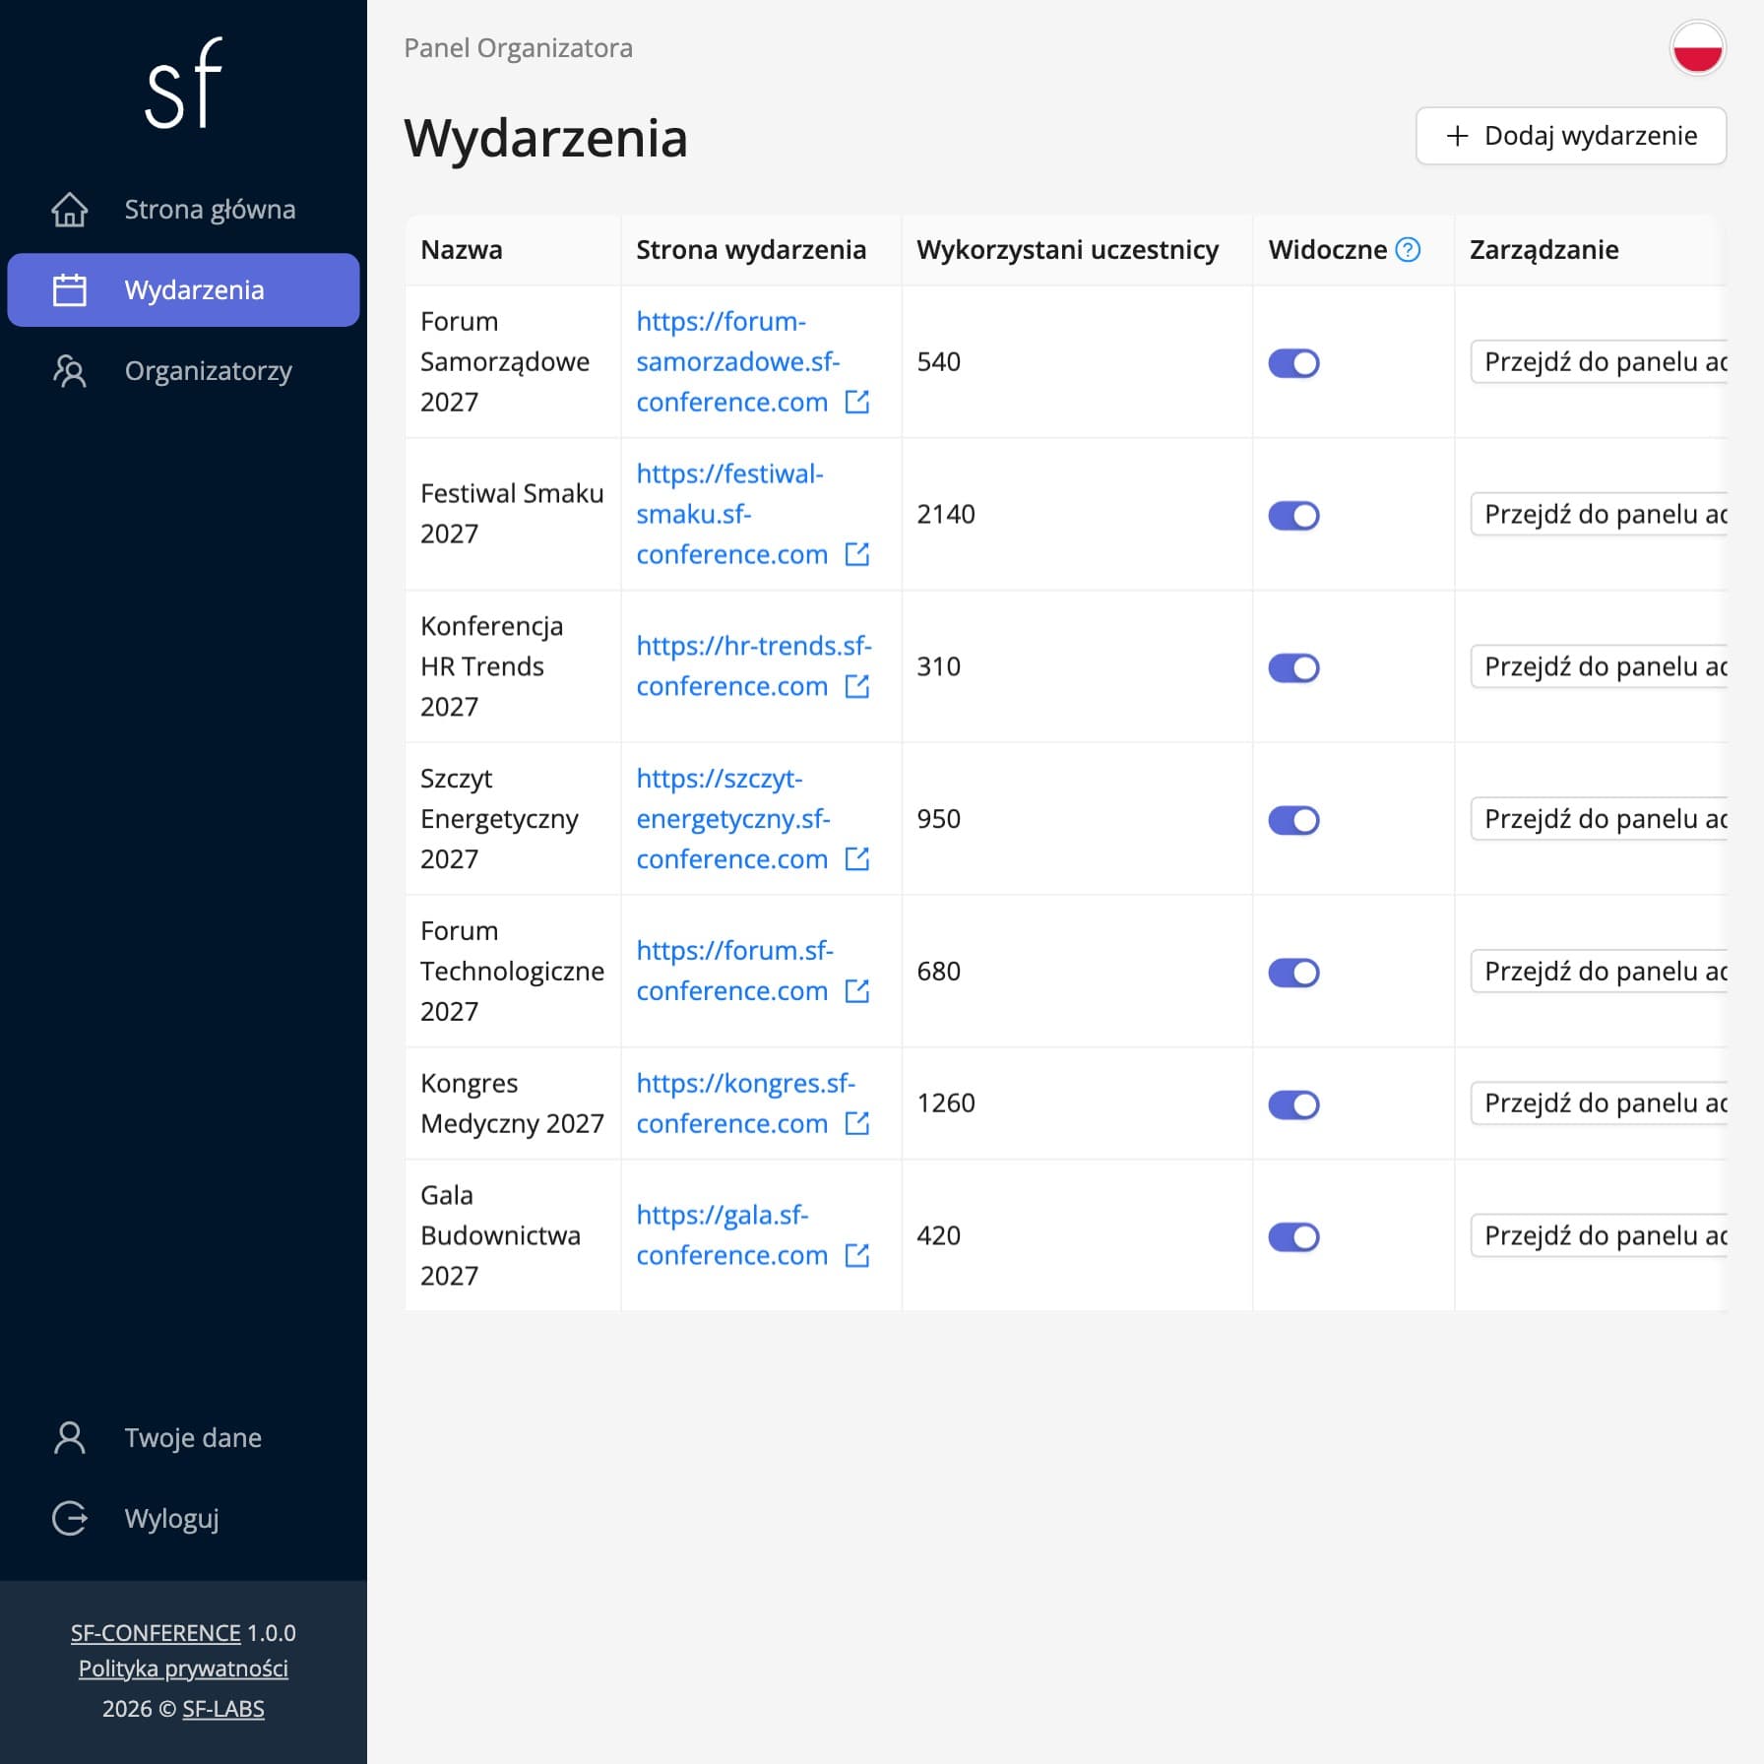
Task: Click external link icon for forum-samorzadowe URL
Action: click(857, 402)
